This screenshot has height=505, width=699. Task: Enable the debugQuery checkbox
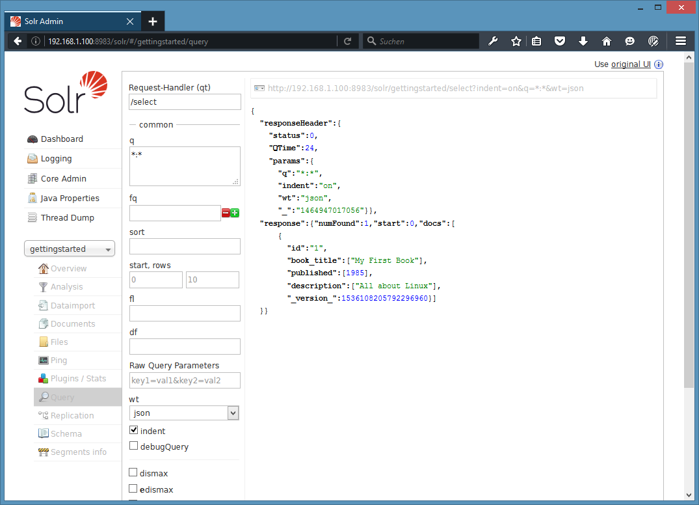pyautogui.click(x=133, y=446)
